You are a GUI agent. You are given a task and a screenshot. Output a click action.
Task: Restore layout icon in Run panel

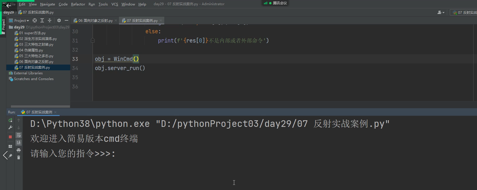pyautogui.click(x=10, y=146)
